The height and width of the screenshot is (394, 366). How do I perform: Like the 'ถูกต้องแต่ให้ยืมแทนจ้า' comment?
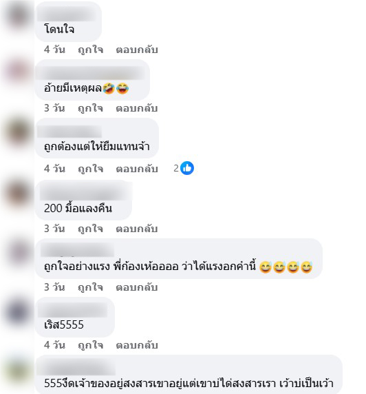[x=90, y=169]
